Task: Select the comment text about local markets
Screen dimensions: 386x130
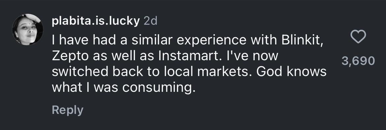Action: 189,64
